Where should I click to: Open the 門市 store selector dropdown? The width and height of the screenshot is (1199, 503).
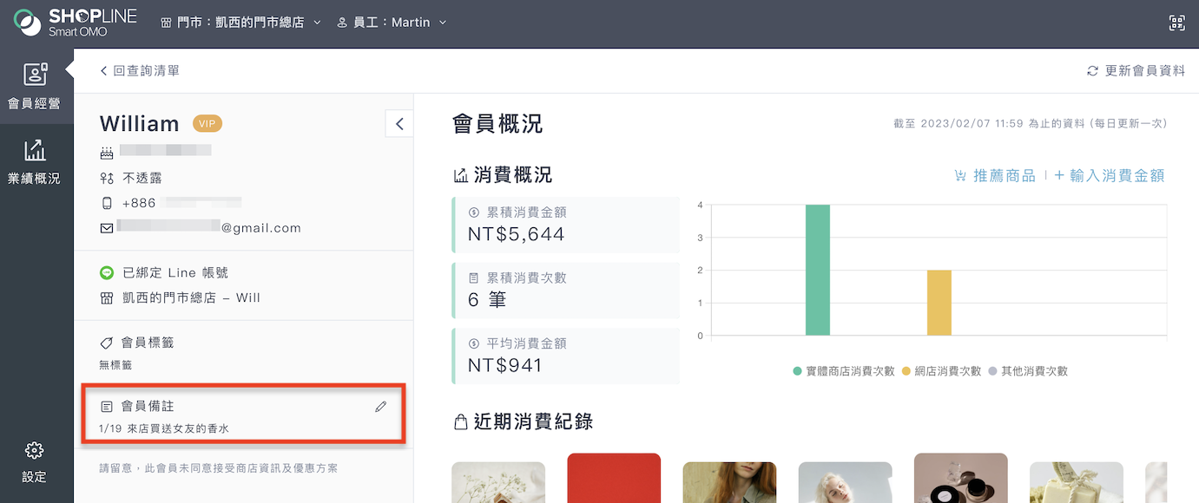tap(240, 23)
